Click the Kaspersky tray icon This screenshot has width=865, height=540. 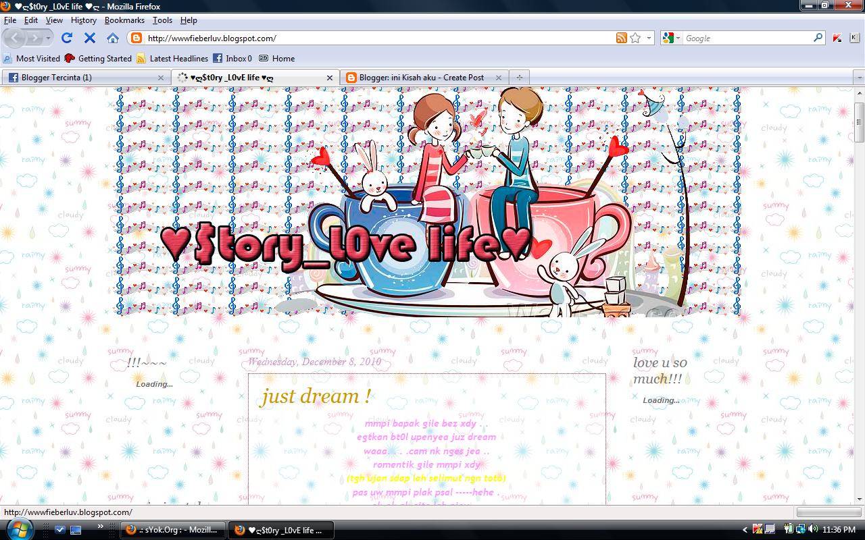tap(757, 530)
